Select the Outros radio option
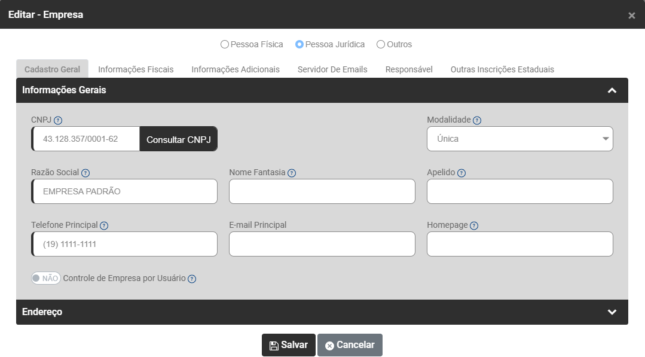This screenshot has height=357, width=645. click(381, 44)
